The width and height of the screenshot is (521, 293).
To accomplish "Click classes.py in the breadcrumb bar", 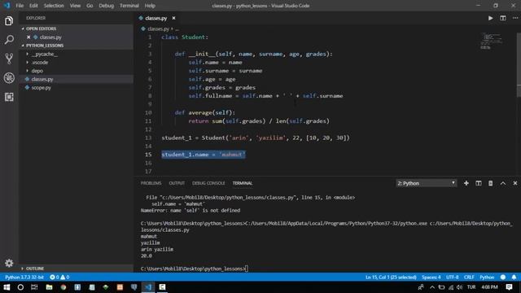I will (158, 29).
